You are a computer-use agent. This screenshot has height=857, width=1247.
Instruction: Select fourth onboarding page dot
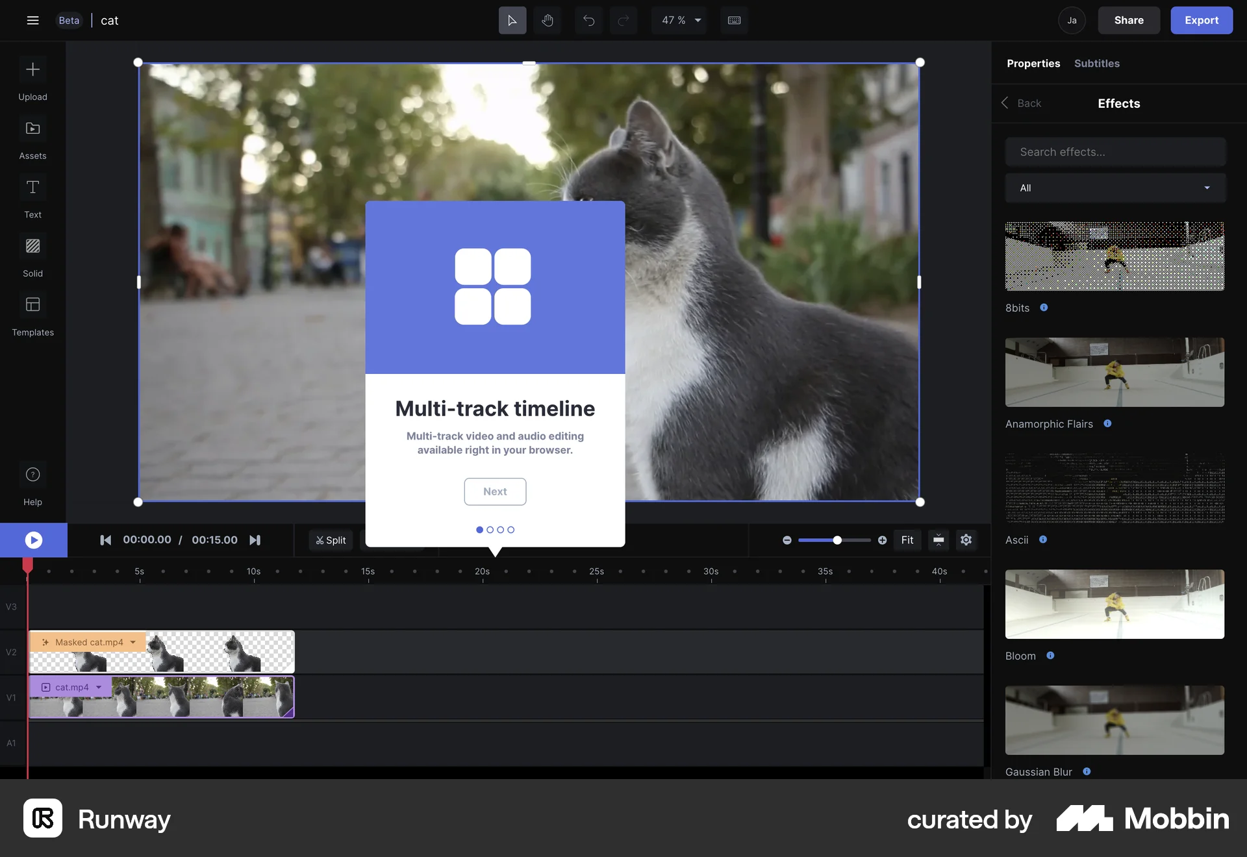(511, 530)
